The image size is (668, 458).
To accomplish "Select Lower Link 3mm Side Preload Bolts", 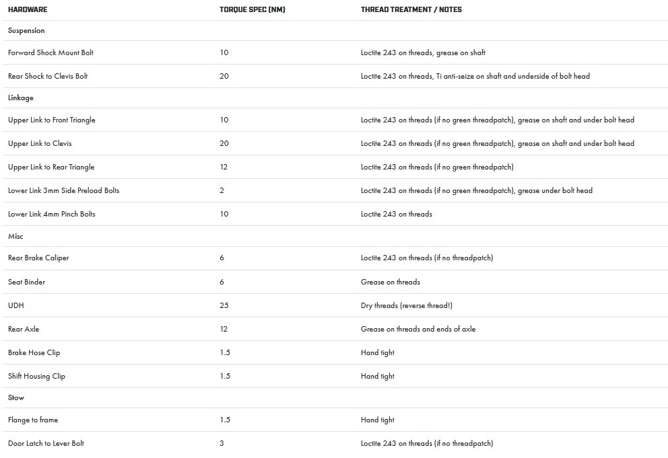I will click(63, 190).
